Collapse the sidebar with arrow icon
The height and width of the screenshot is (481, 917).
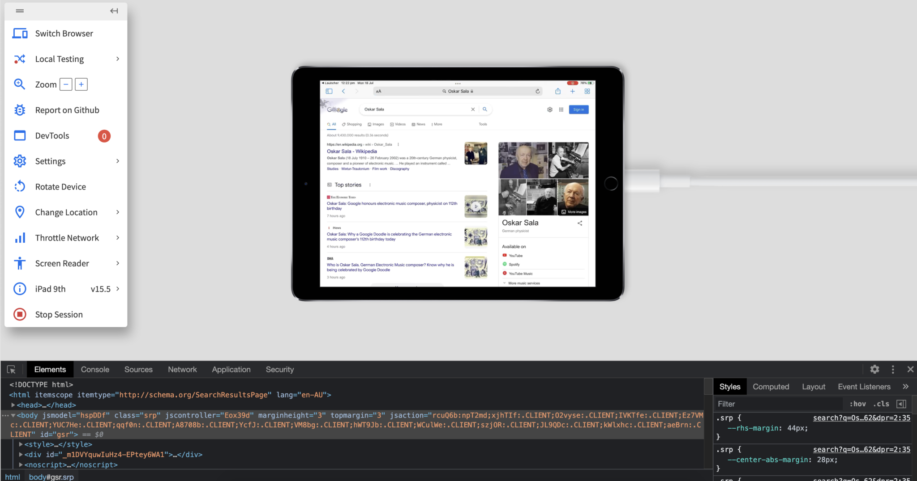114,11
